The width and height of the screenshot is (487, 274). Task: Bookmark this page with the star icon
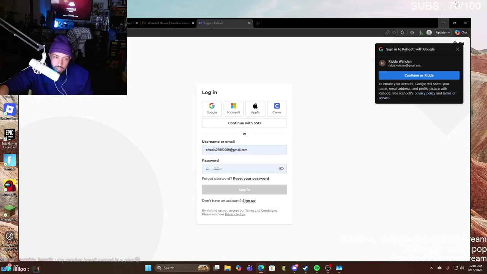[394, 32]
